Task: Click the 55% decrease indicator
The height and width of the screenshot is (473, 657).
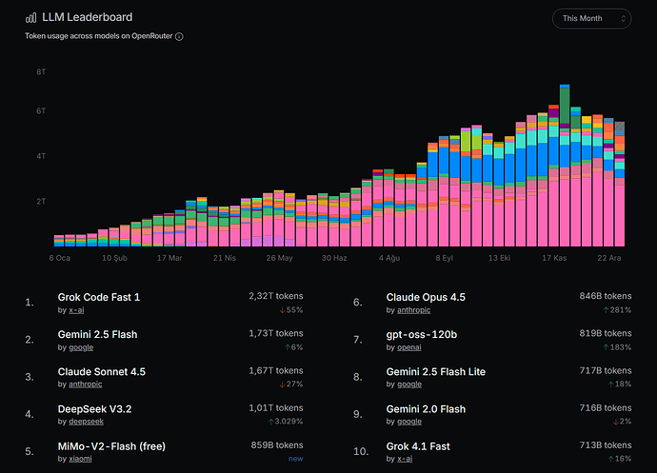Action: pyautogui.click(x=291, y=310)
